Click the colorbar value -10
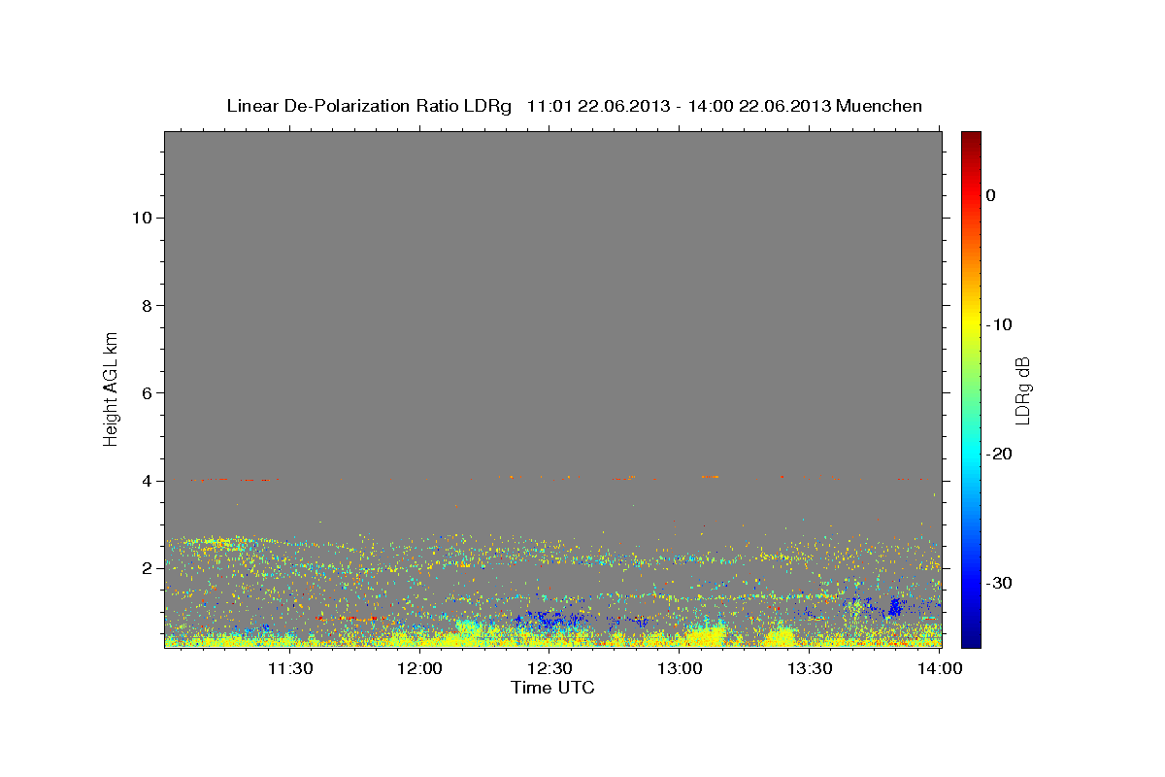Viewport: 1165px width, 777px height. click(998, 324)
